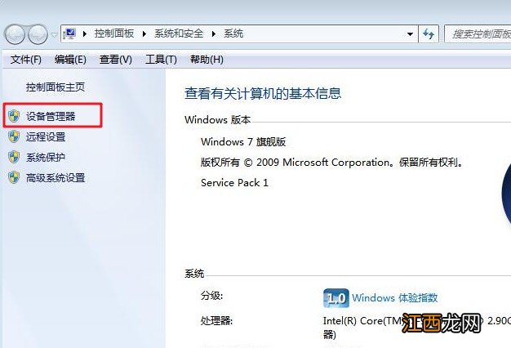511x348 pixels.
Task: Click the shield icon beside 高级系统设置
Action: 14,178
